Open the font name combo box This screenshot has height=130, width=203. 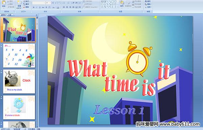[39, 3]
